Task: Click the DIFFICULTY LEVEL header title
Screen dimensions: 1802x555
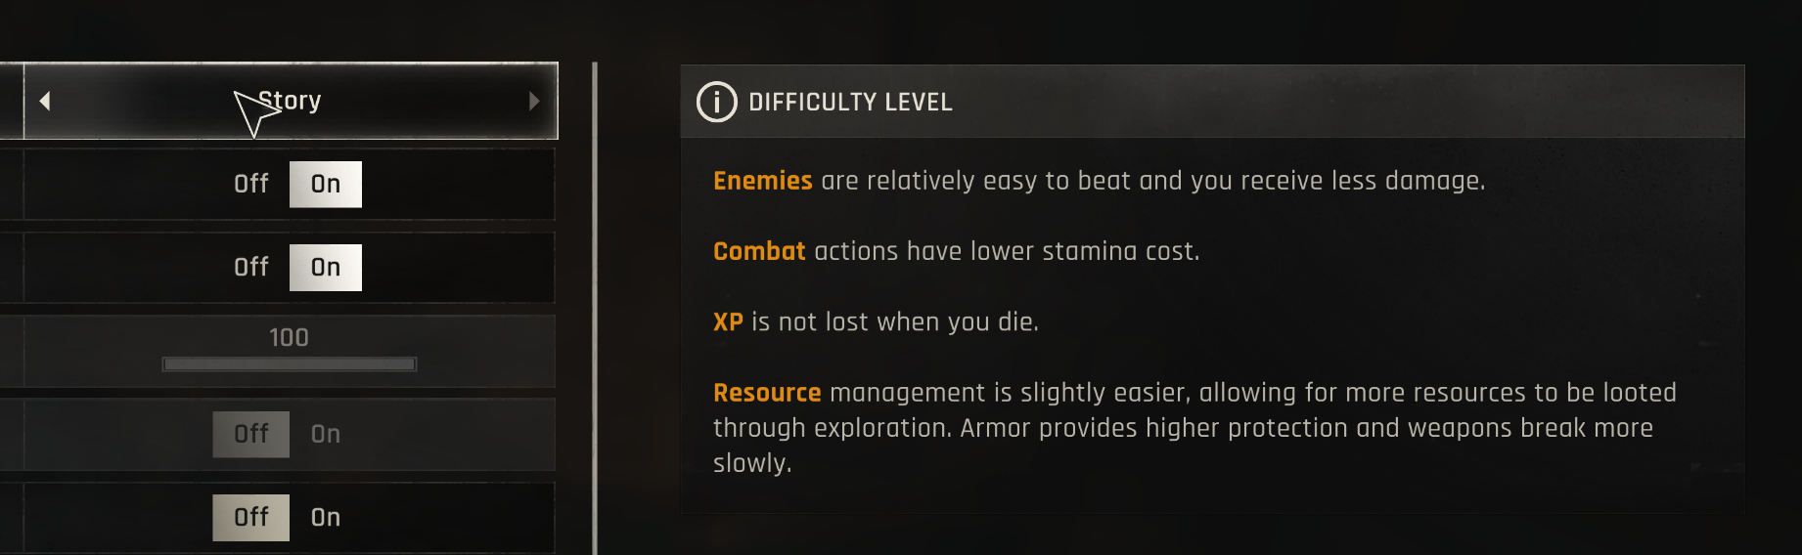Action: (850, 103)
